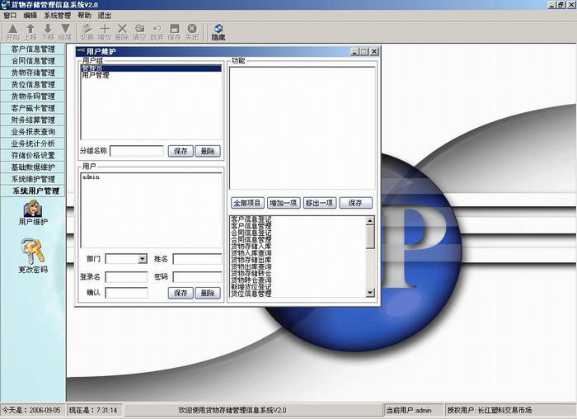Image resolution: width=577 pixels, height=419 pixels.
Task: Select 用户管理 in the user group list
Action: [96, 76]
